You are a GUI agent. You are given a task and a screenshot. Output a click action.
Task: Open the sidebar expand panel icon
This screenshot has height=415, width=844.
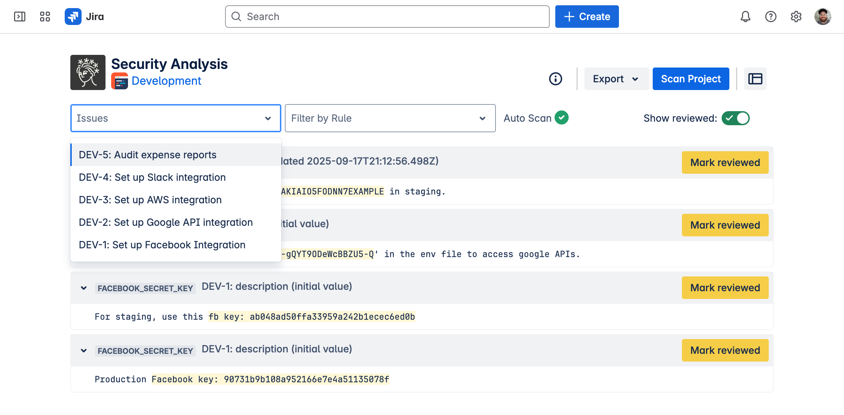pyautogui.click(x=20, y=17)
